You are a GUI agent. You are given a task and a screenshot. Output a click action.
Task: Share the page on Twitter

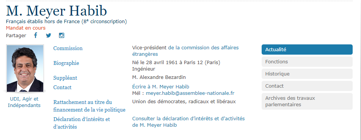pos(49,35)
